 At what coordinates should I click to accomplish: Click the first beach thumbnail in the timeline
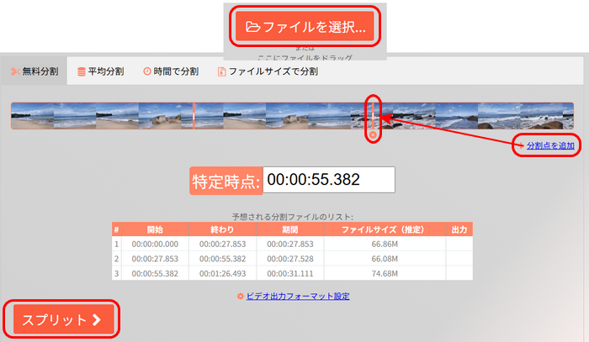point(32,116)
